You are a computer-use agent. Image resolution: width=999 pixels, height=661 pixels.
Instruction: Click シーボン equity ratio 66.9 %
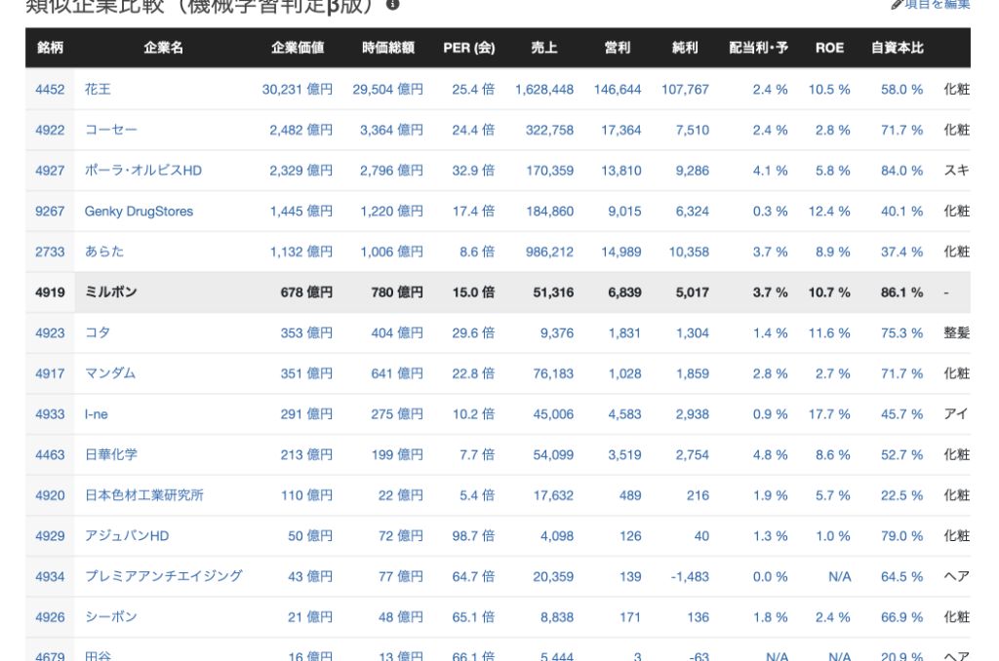902,617
